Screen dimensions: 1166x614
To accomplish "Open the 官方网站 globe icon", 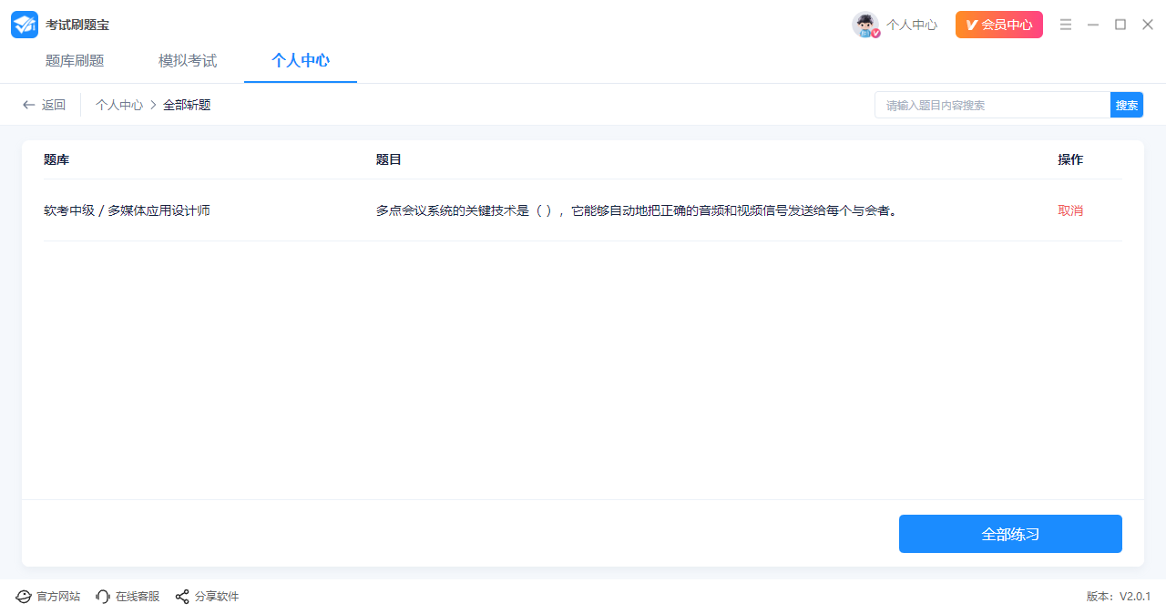I will (24, 597).
